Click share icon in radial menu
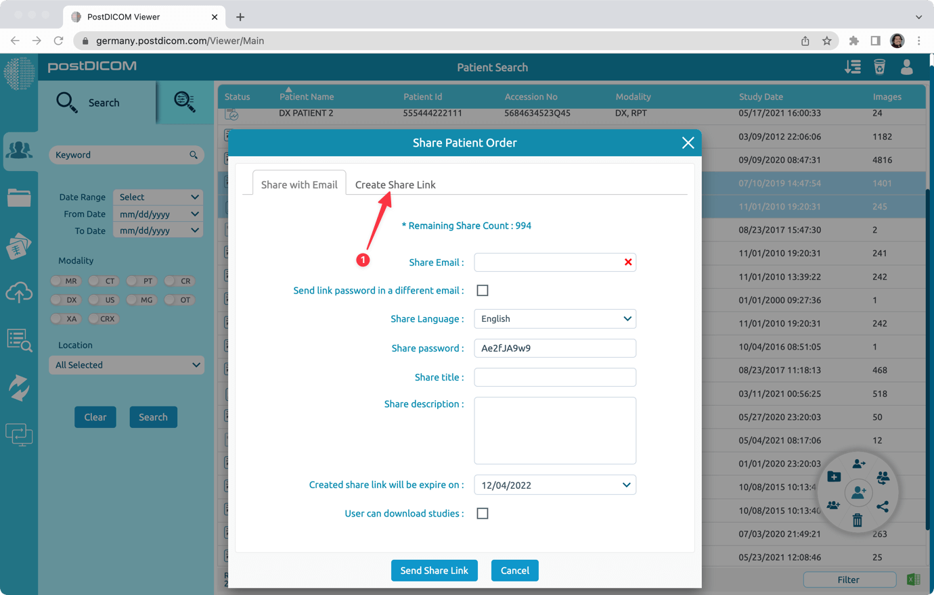The width and height of the screenshot is (934, 595). 883,506
